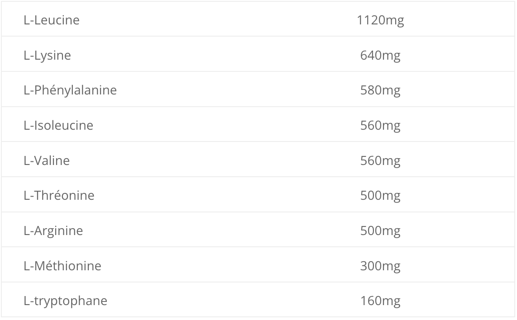Click the L-Lysine row label
The width and height of the screenshot is (517, 320).
(47, 55)
